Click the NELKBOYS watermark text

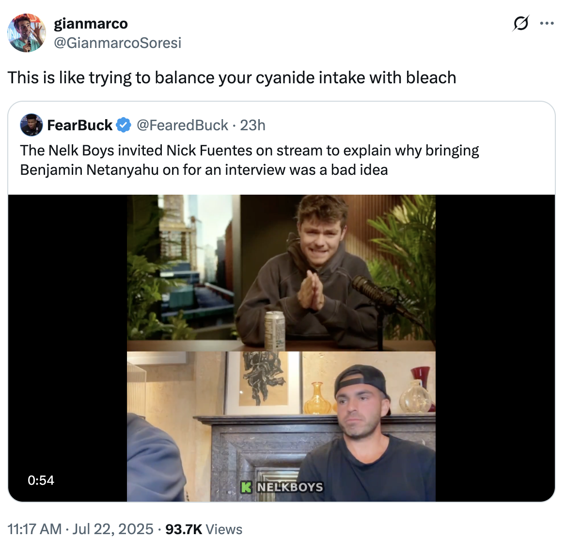pos(289,487)
